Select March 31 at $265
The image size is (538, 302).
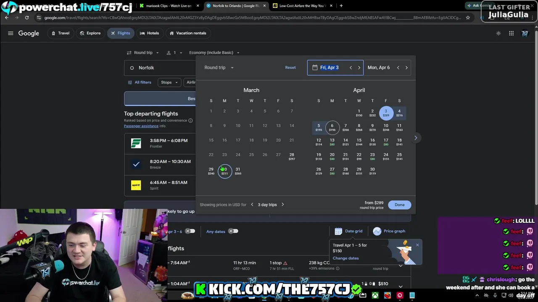tap(238, 171)
